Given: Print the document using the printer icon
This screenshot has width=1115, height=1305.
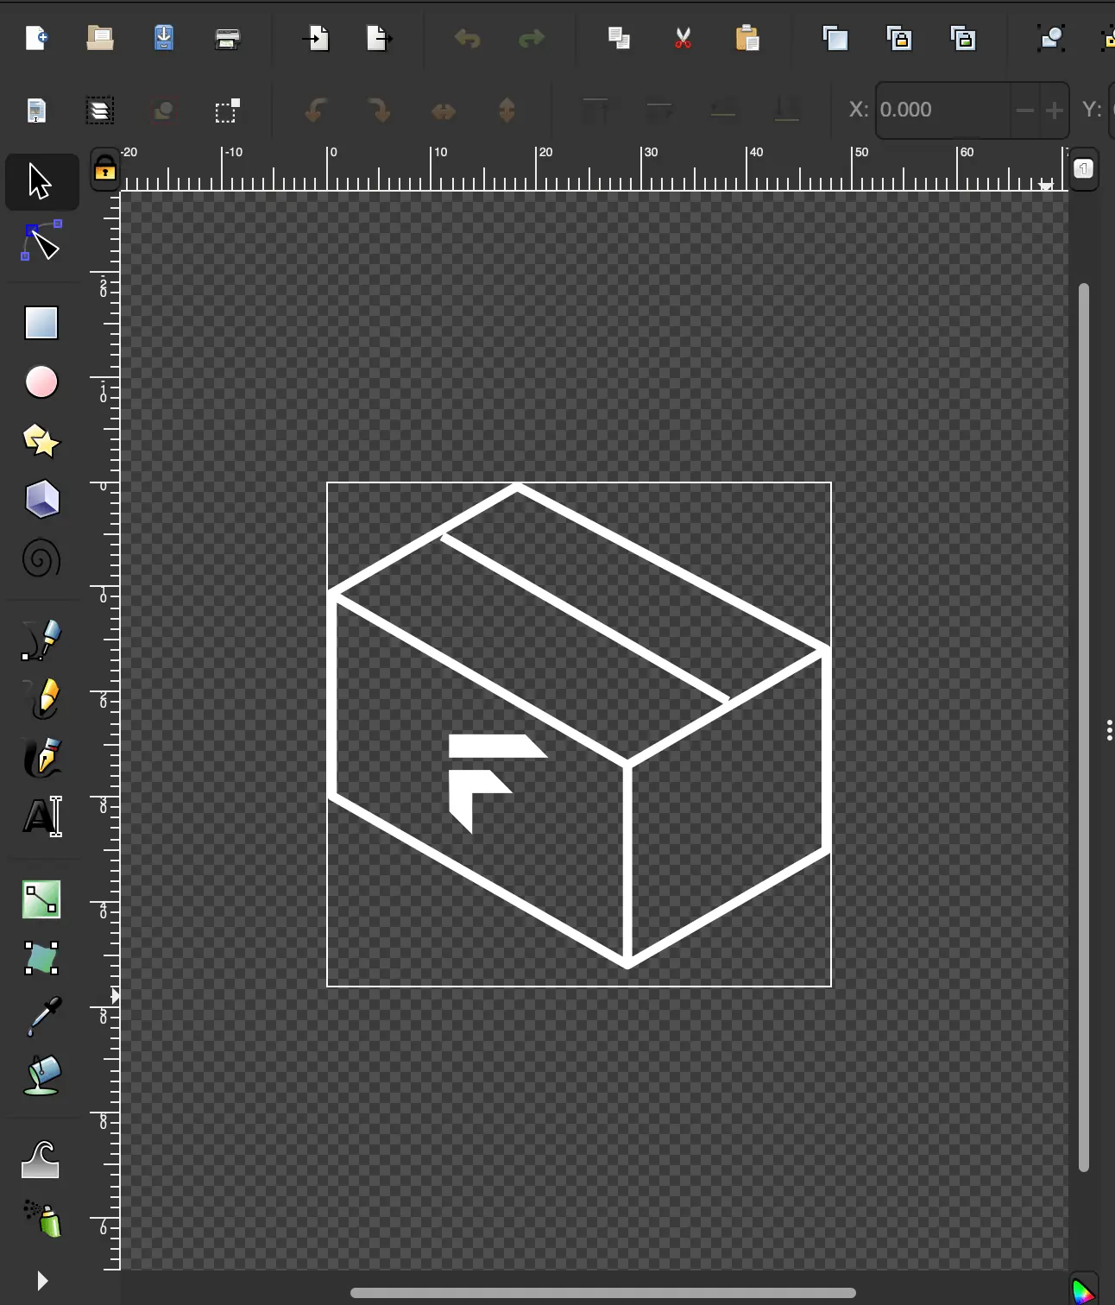Looking at the screenshot, I should [228, 39].
